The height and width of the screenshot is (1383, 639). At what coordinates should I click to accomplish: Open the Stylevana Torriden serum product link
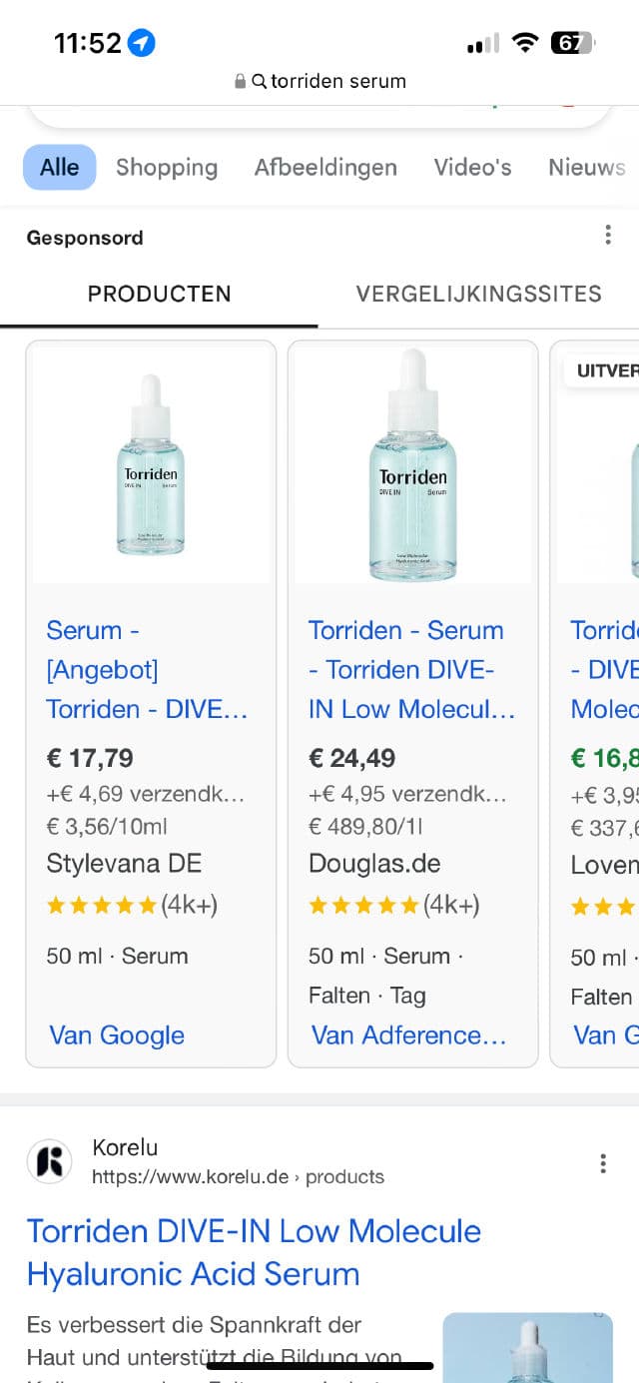[147, 669]
